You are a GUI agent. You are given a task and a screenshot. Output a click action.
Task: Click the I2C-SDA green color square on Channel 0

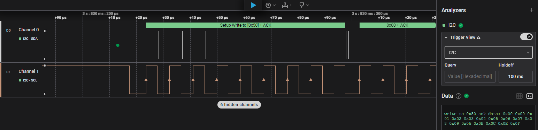pos(20,38)
